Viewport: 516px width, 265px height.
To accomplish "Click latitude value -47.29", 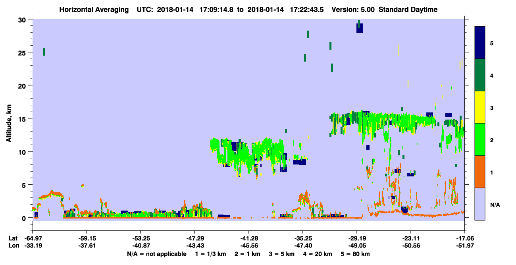I will (194, 238).
